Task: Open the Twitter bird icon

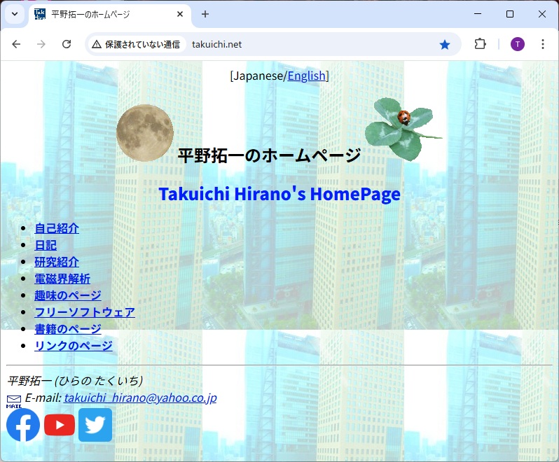Action: (95, 425)
